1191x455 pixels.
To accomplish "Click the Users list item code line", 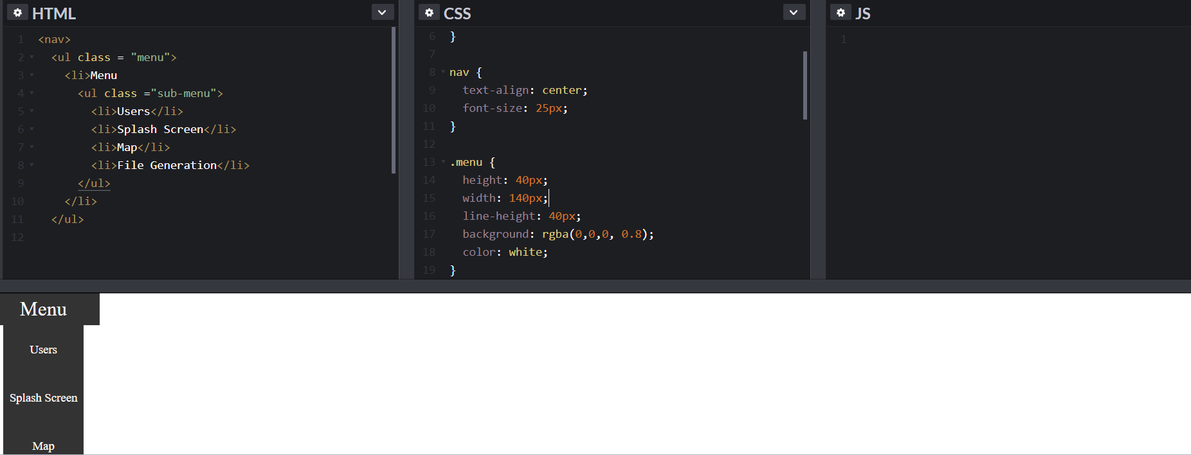I will pyautogui.click(x=137, y=111).
